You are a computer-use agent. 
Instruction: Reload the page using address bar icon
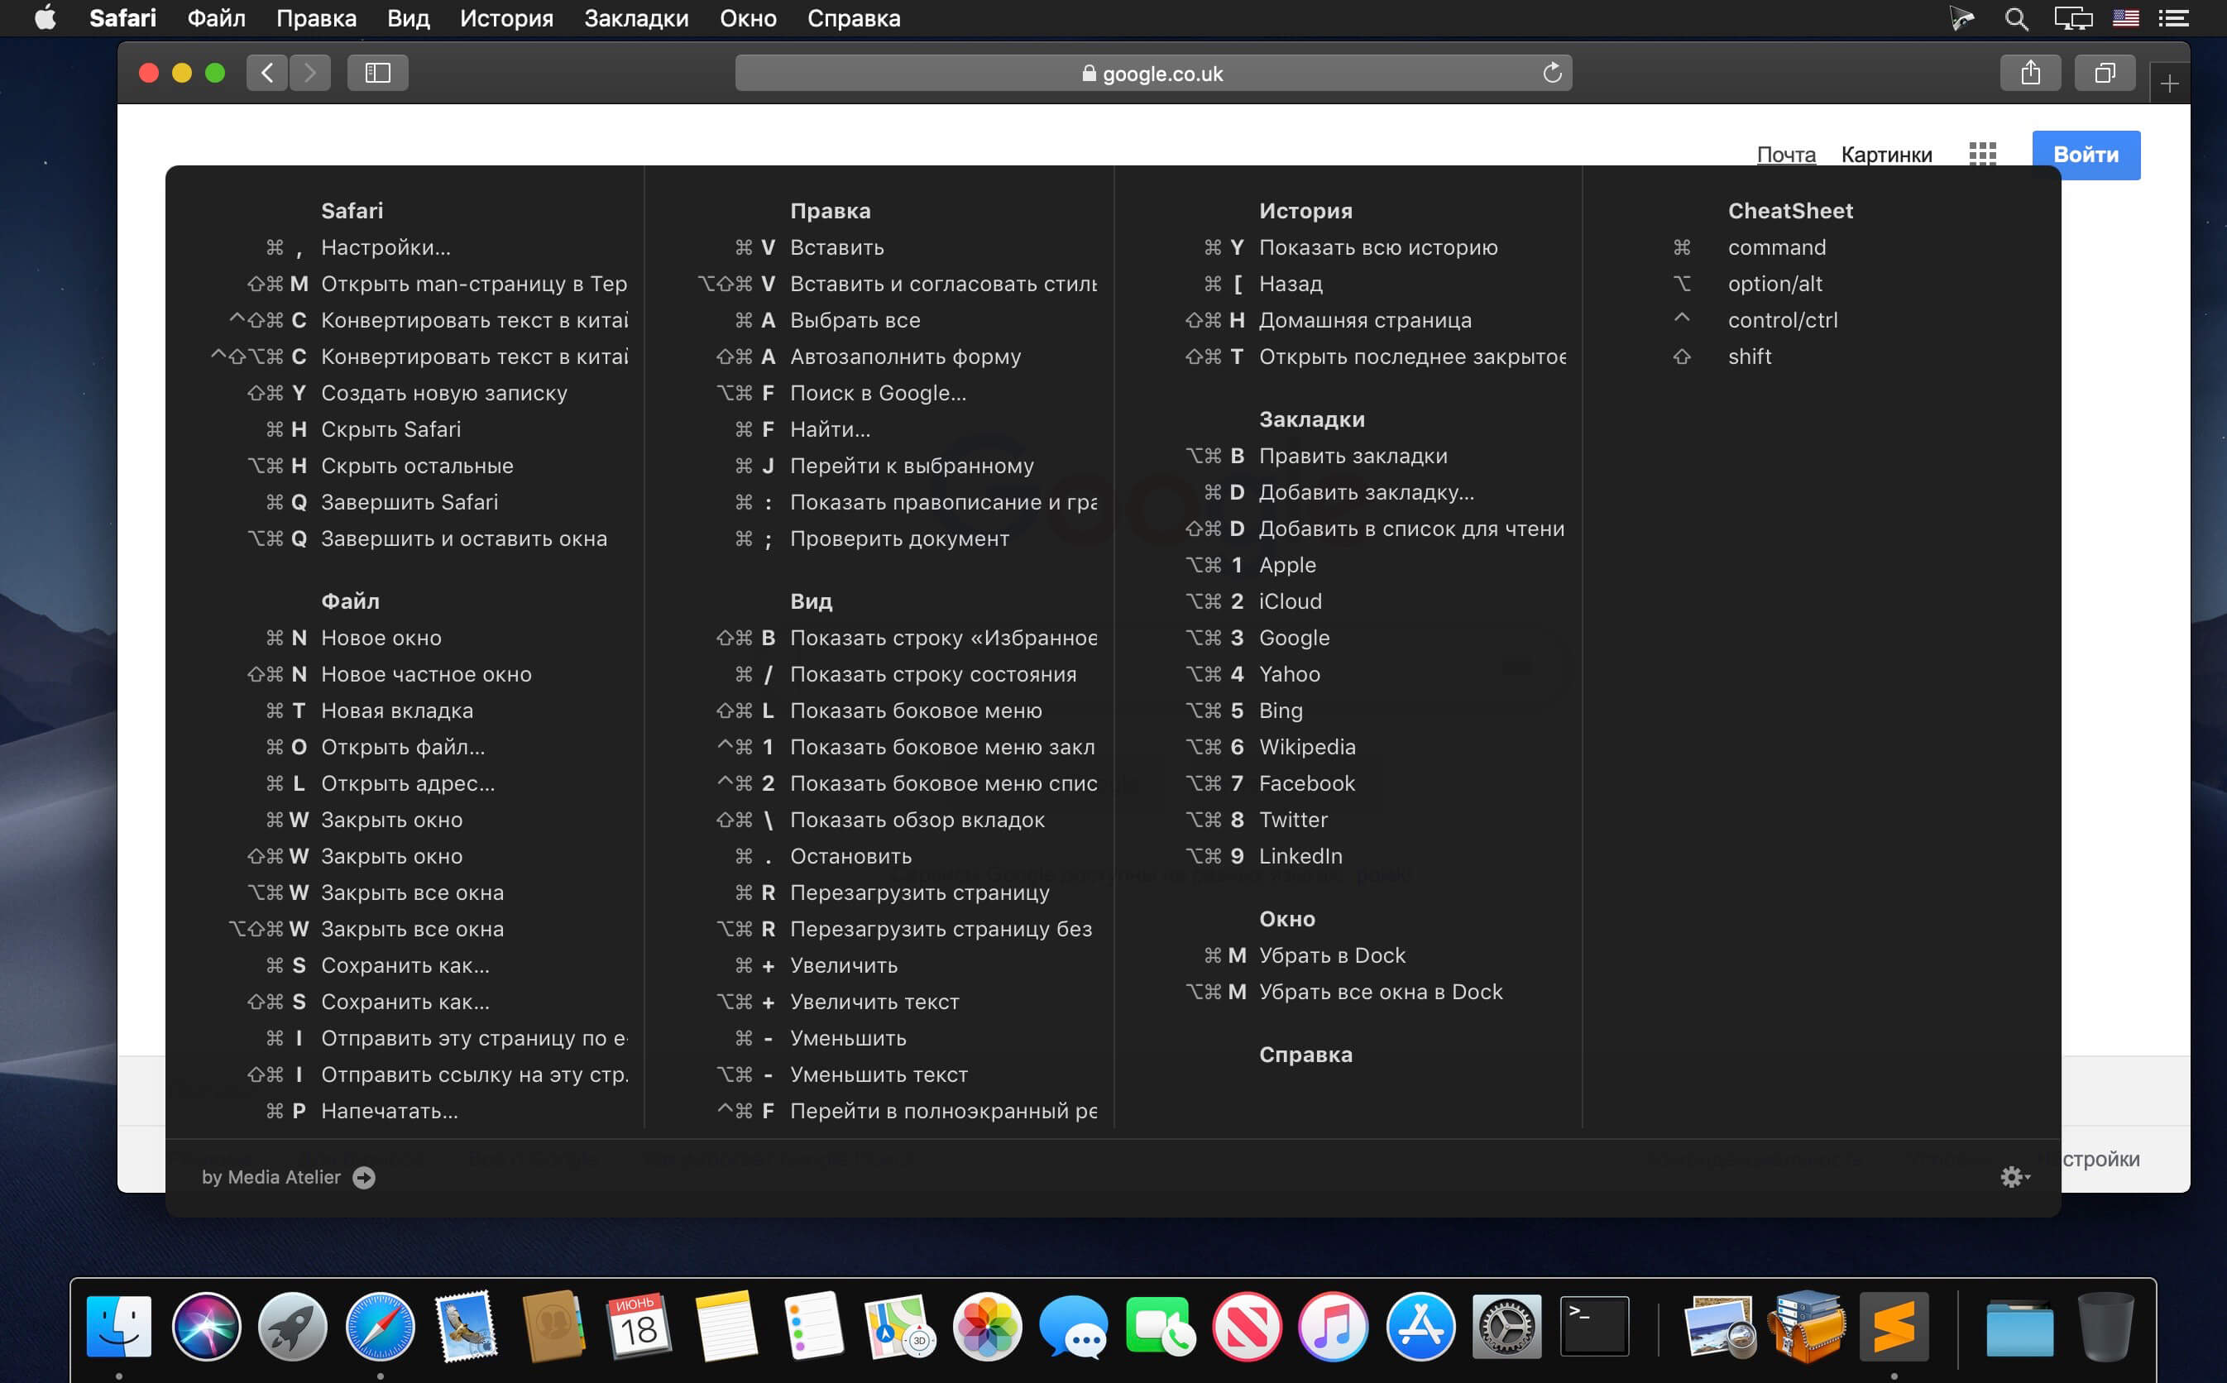1552,73
